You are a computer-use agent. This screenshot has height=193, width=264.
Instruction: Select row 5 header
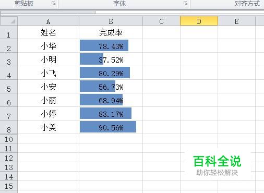pyautogui.click(x=9, y=87)
